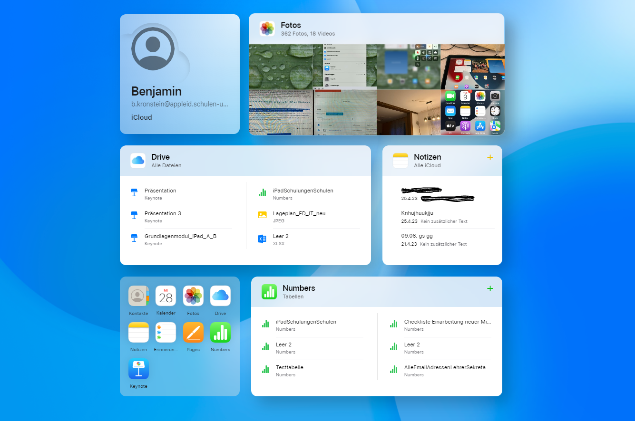Open the Erinnerungen app icon

point(166,332)
